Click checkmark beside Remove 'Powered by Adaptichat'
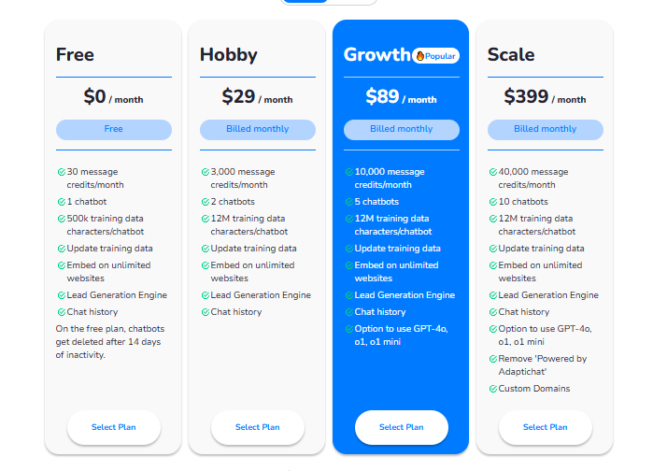The height and width of the screenshot is (471, 653). [x=493, y=359]
